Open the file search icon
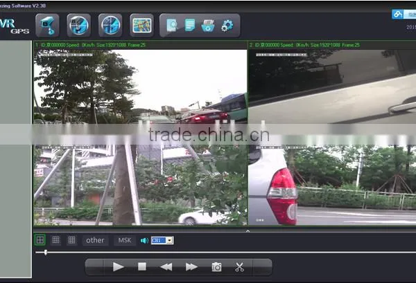 172,26
